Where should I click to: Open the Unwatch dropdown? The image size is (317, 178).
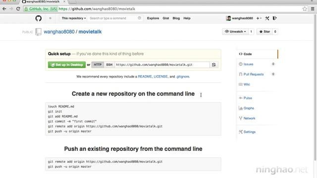coord(235,32)
